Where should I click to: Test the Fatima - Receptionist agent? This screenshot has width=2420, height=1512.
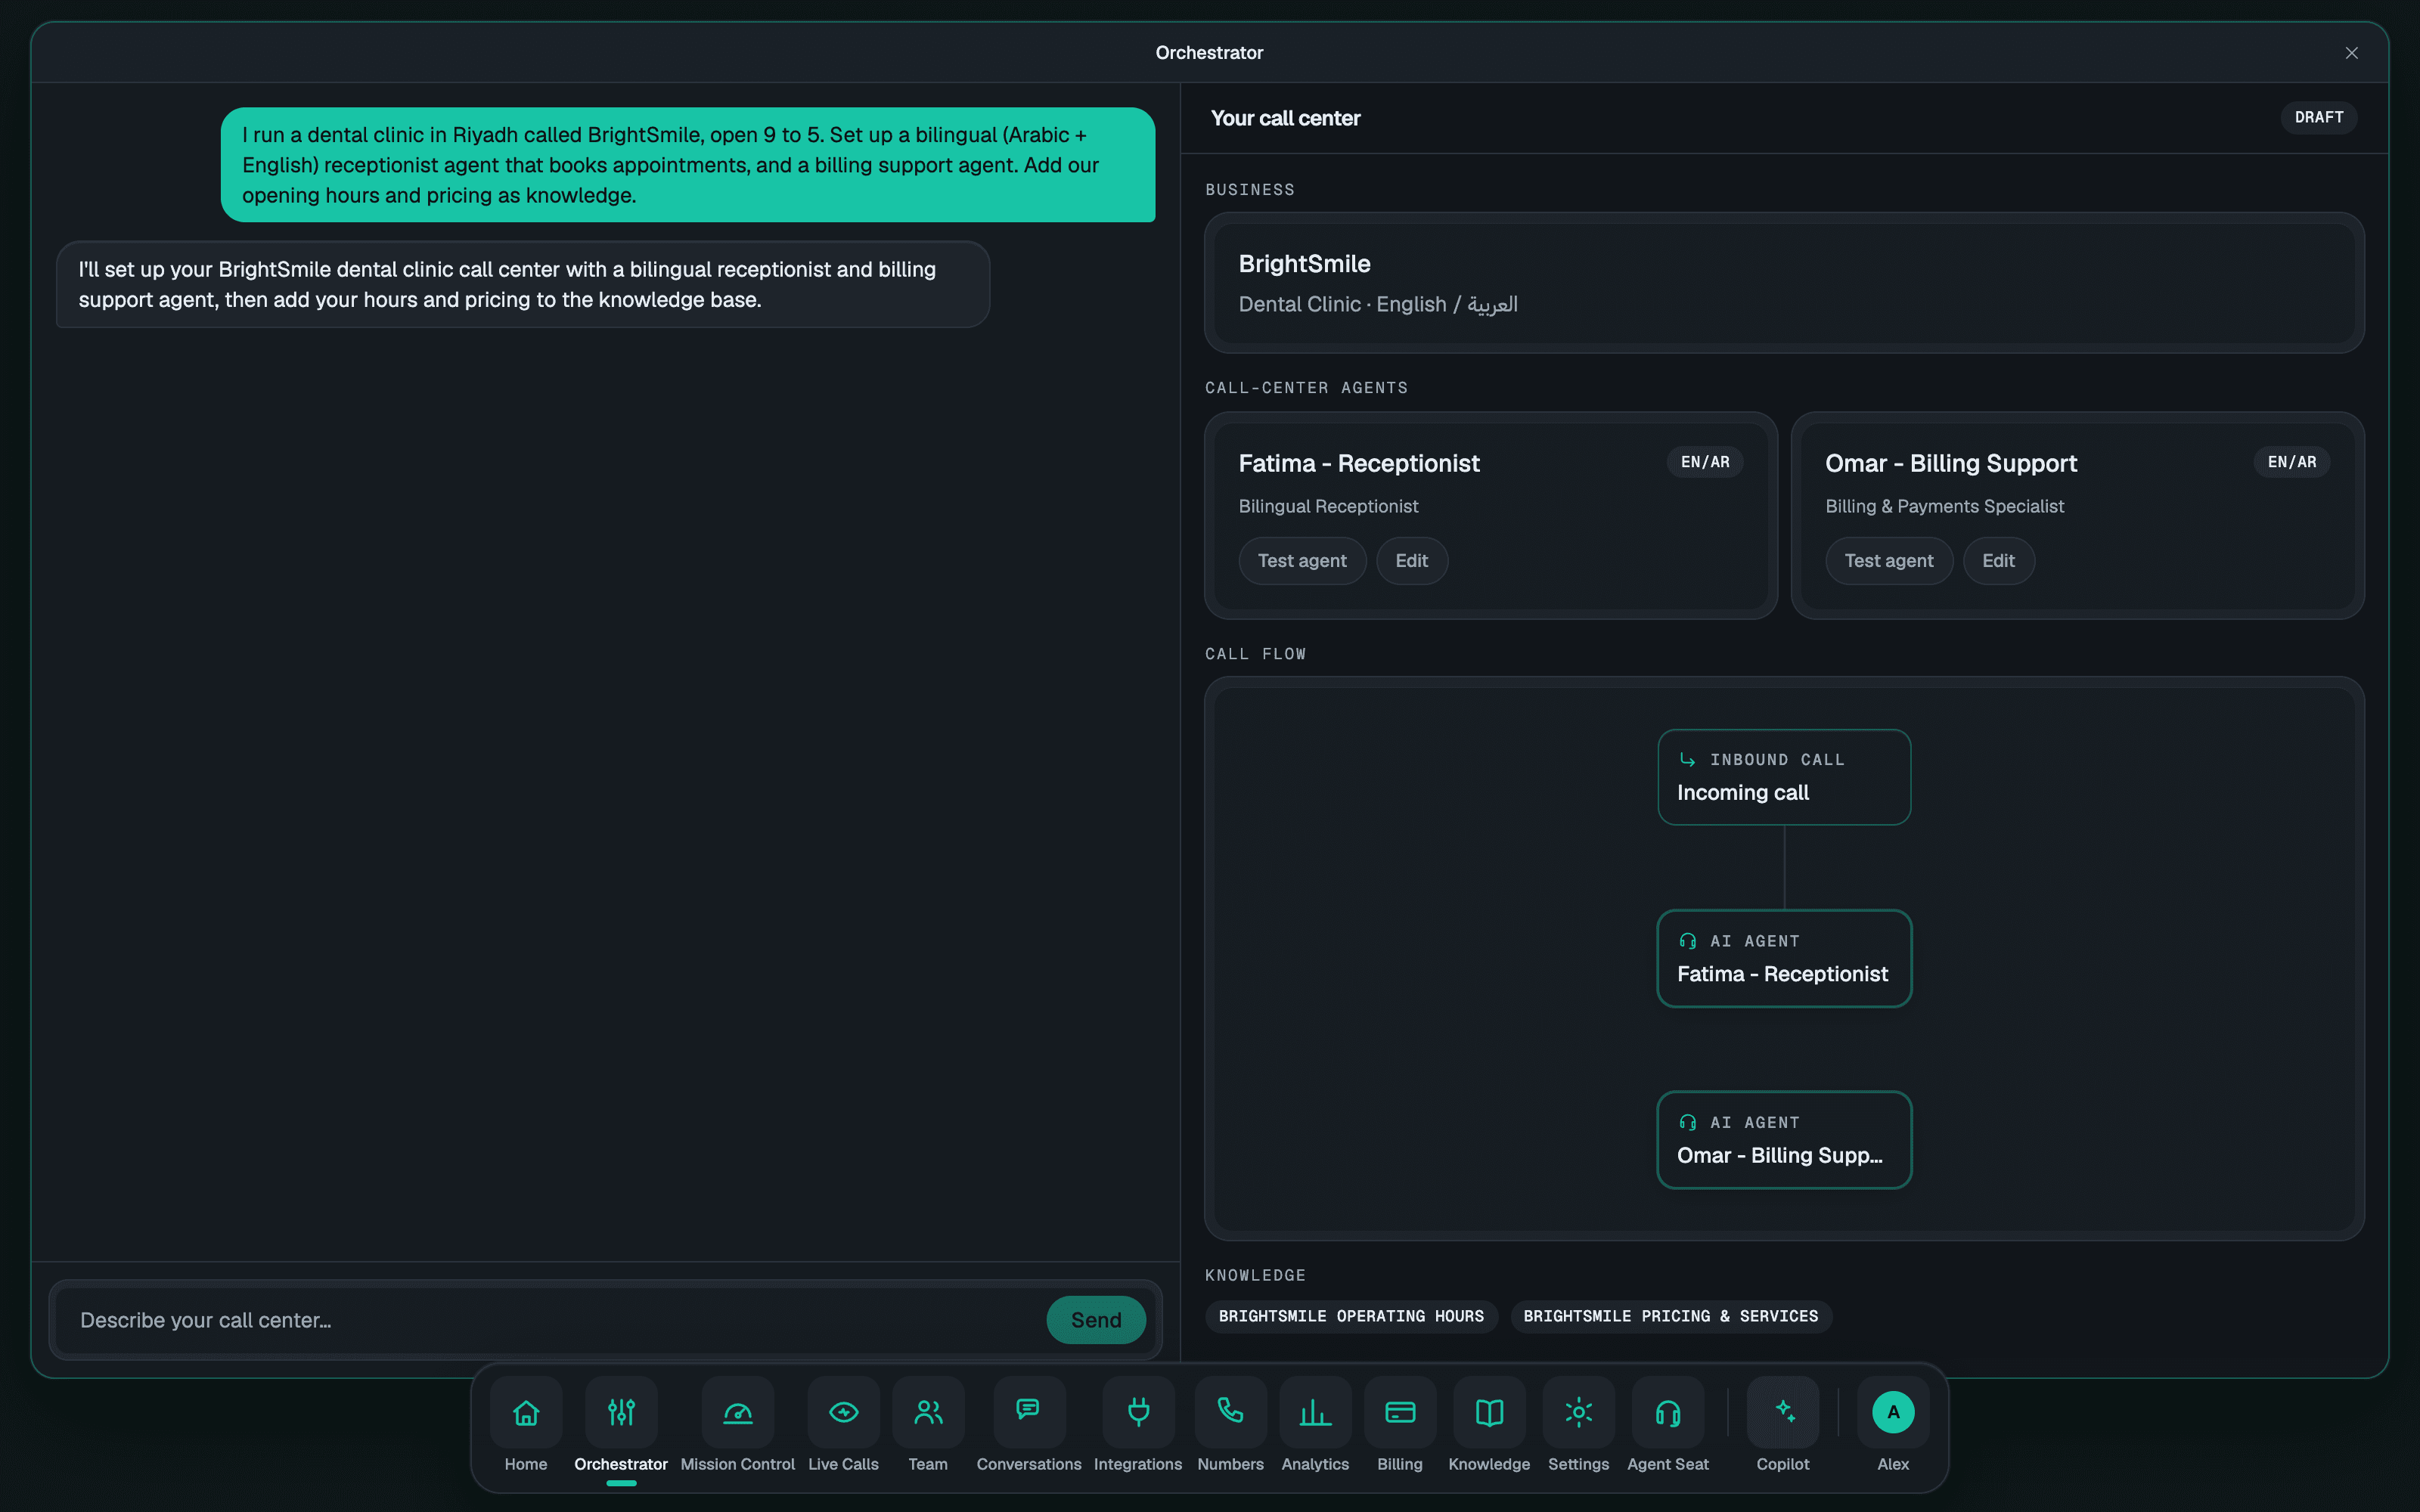coord(1302,561)
